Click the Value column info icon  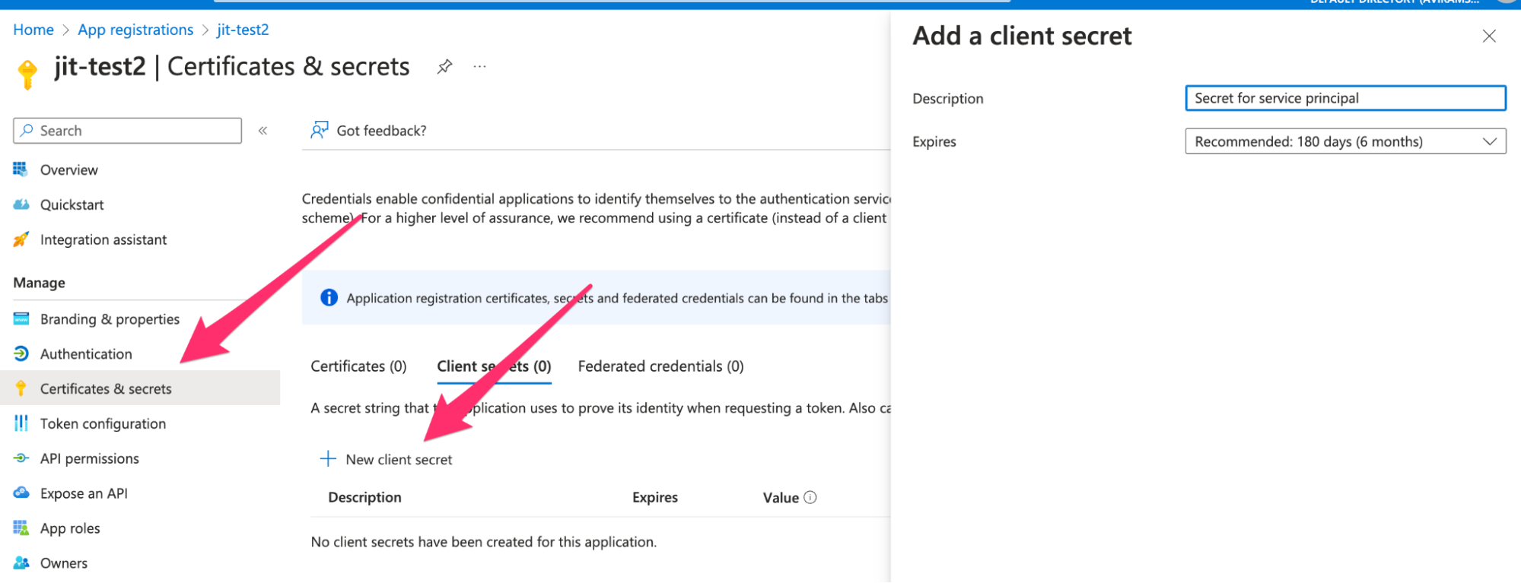coord(810,497)
